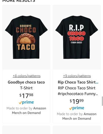Click the prime logo under the $19.99 price
Image resolution: width=103 pixels, height=134 pixels.
point(77,108)
